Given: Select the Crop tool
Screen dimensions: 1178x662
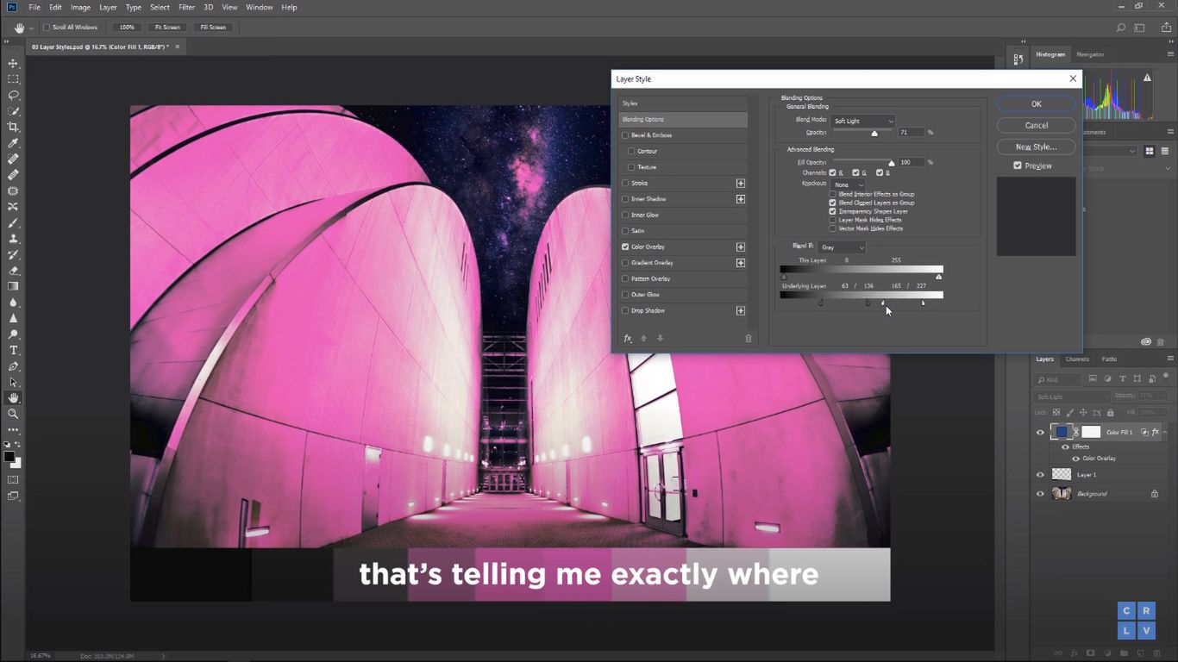Looking at the screenshot, I should [13, 128].
